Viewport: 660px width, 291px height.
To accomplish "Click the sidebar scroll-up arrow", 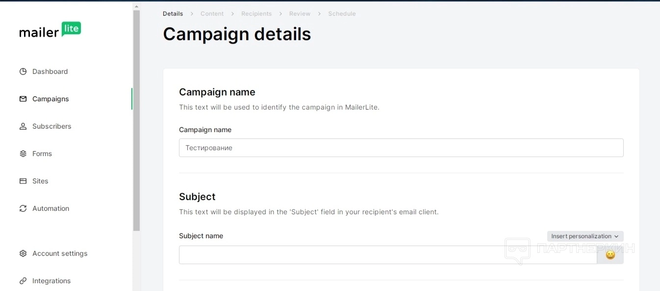I will click(x=136, y=7).
